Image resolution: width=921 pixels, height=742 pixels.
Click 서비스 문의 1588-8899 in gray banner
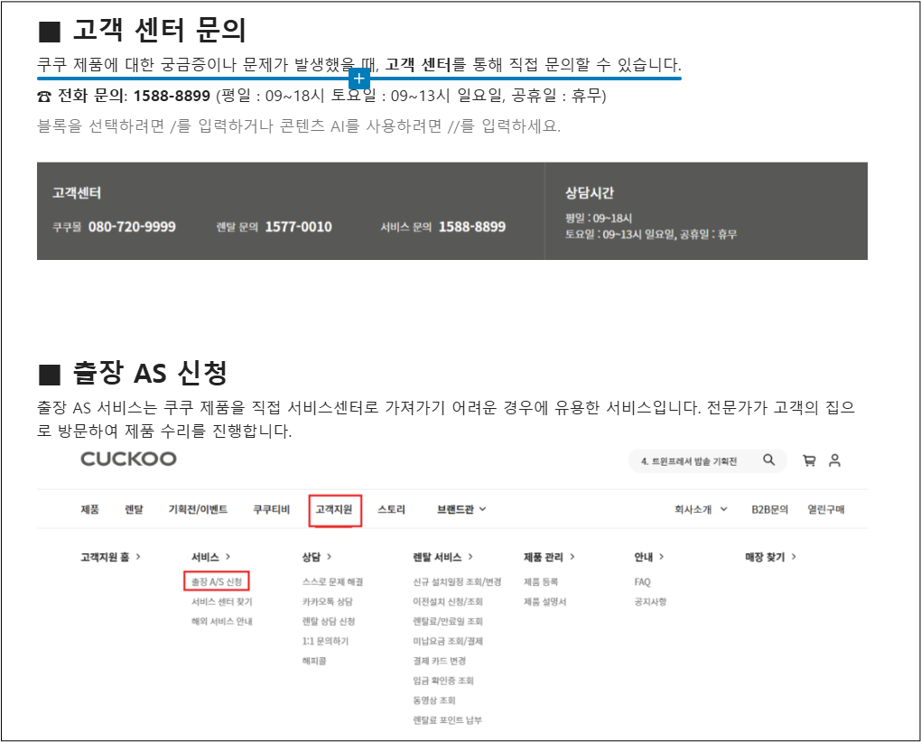[x=442, y=227]
